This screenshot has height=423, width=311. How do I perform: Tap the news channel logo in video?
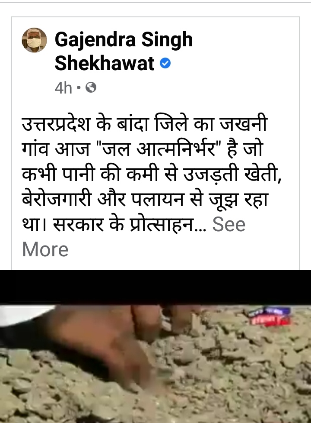point(270,317)
